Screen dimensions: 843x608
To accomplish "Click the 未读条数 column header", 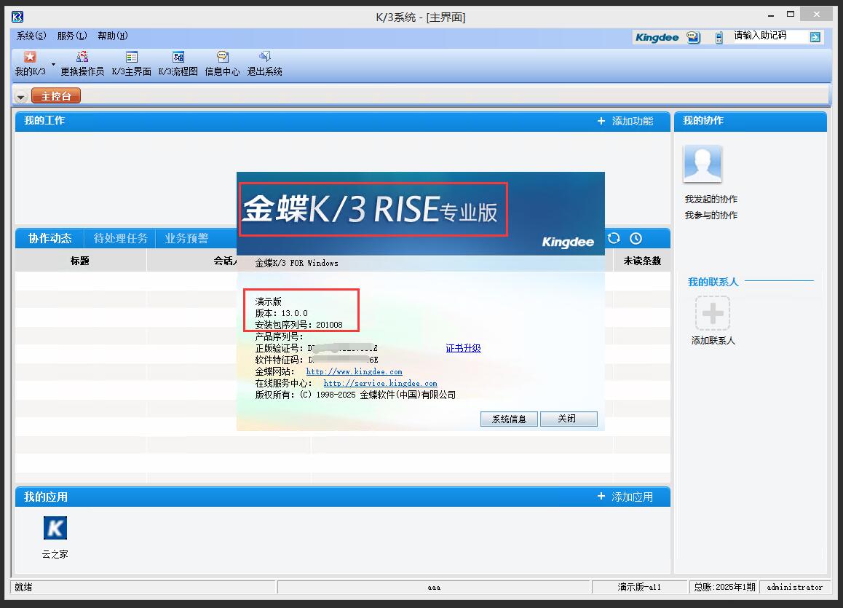I will pos(642,261).
